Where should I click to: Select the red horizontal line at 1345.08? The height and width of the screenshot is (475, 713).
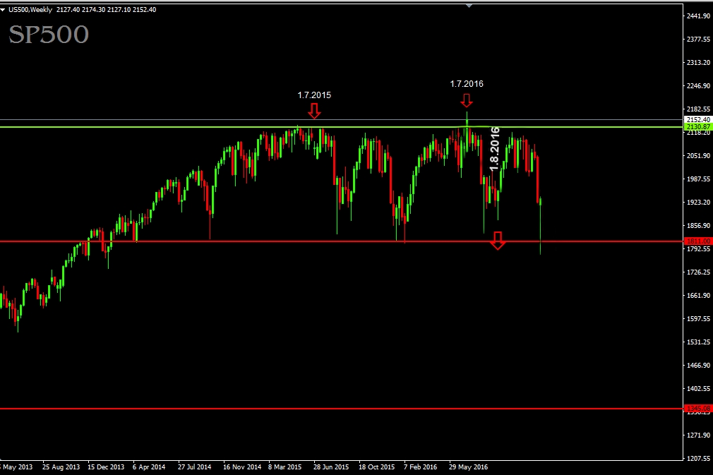pyautogui.click(x=341, y=409)
